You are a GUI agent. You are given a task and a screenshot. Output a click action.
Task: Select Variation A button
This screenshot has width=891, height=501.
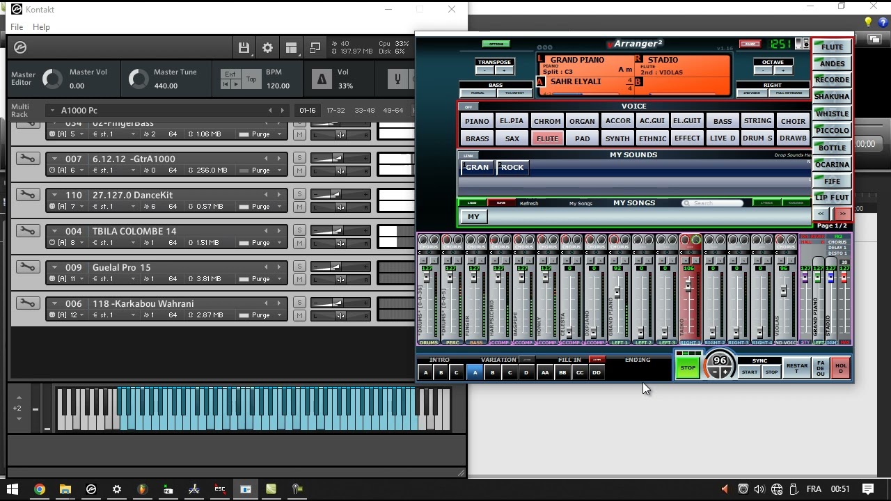coord(475,372)
